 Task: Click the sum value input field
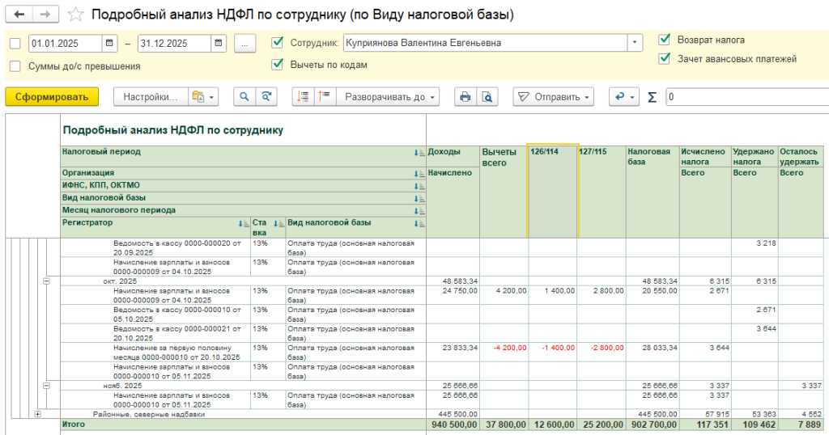745,97
